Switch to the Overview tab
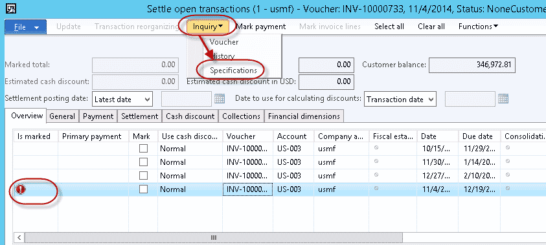The width and height of the screenshot is (546, 245). (x=27, y=116)
